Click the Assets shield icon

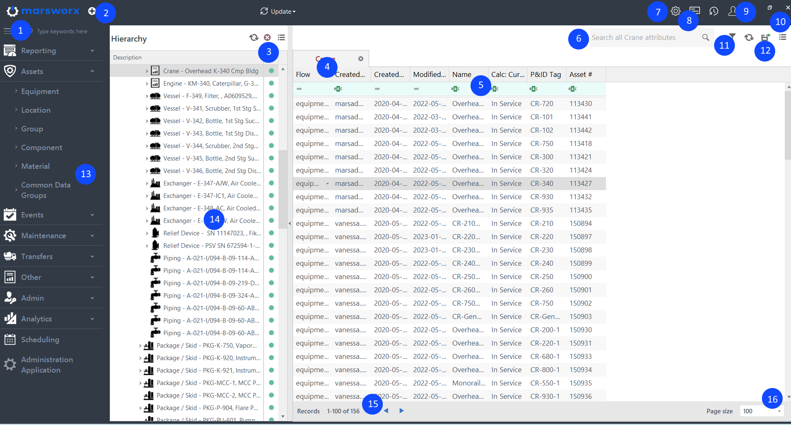10,71
